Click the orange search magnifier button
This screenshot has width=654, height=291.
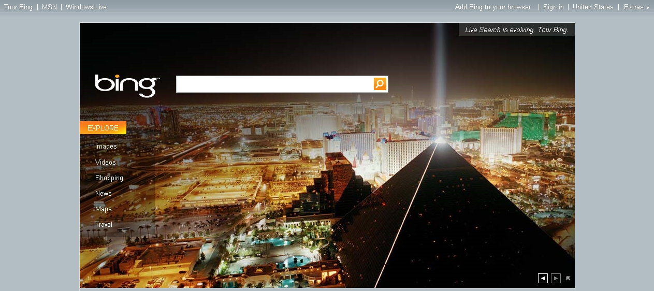380,84
